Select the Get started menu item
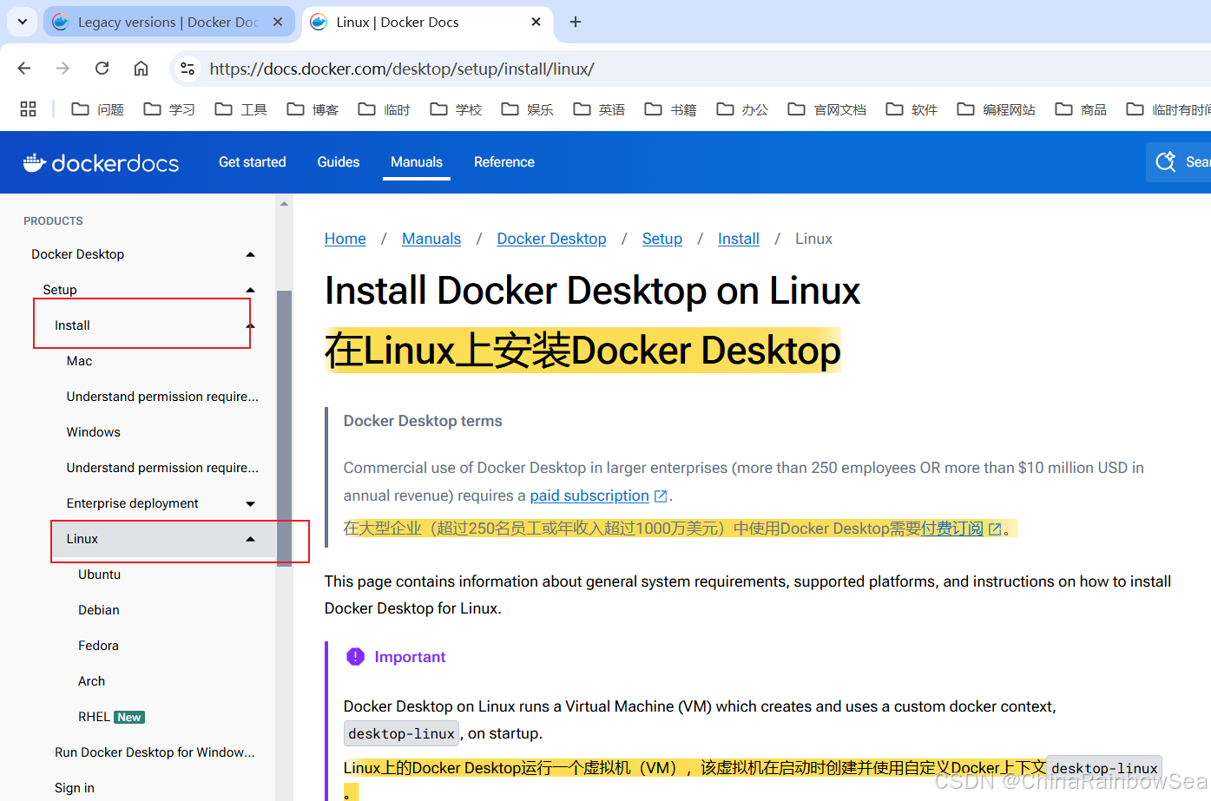 [252, 161]
